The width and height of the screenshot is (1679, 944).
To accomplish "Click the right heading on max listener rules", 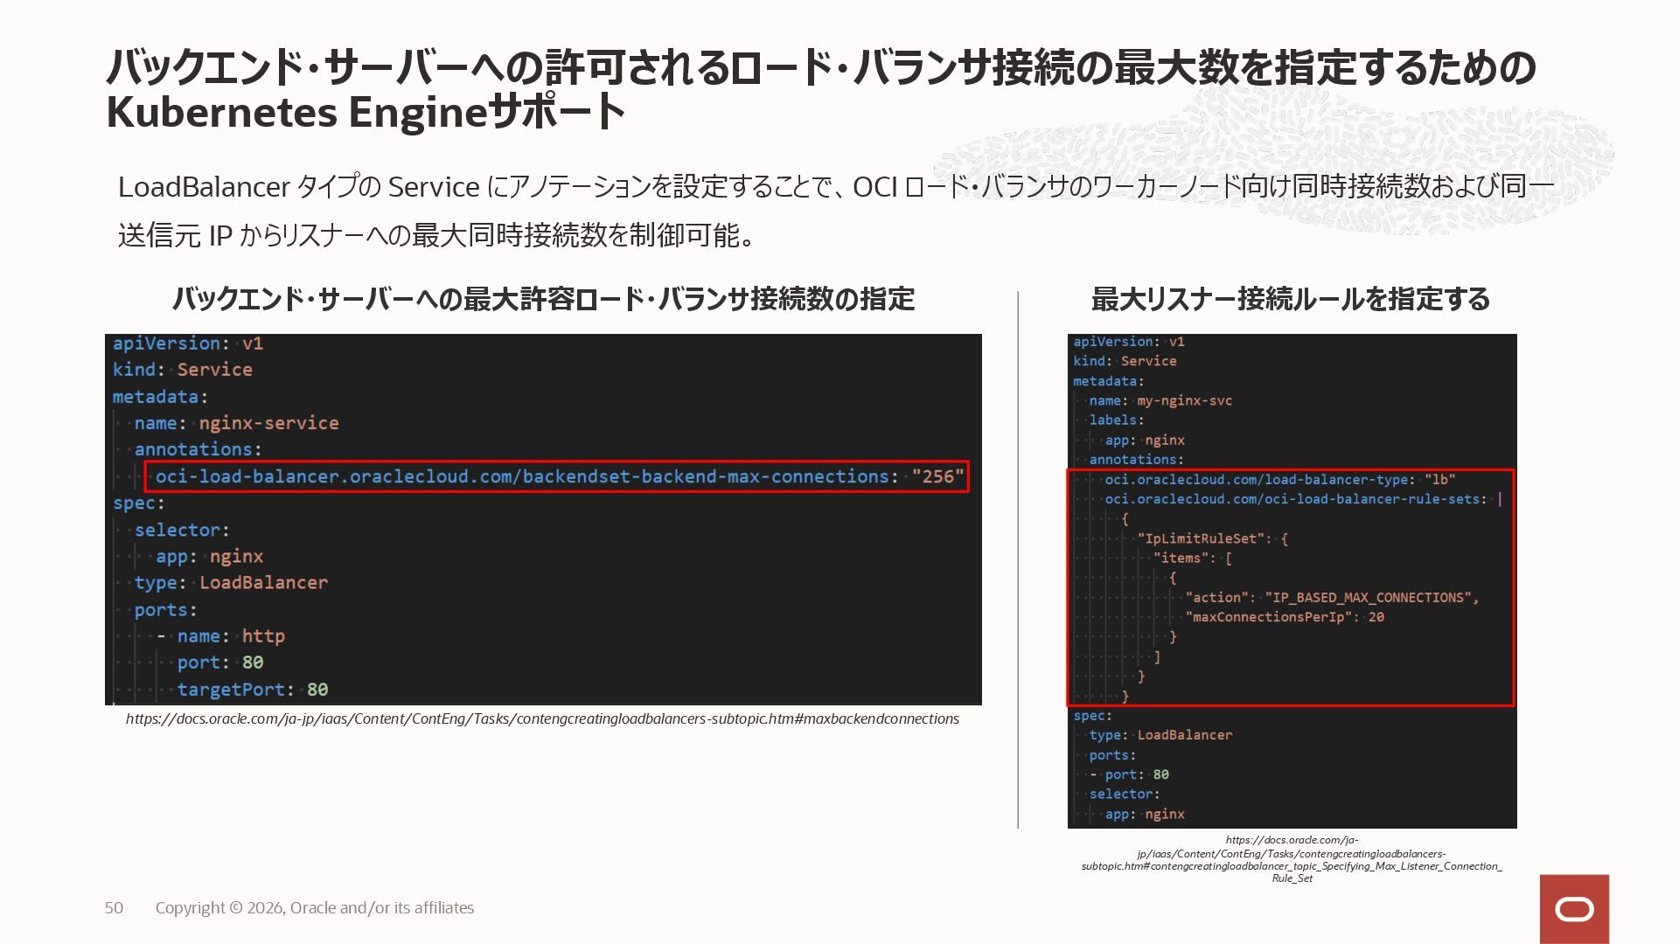I will coord(1290,299).
